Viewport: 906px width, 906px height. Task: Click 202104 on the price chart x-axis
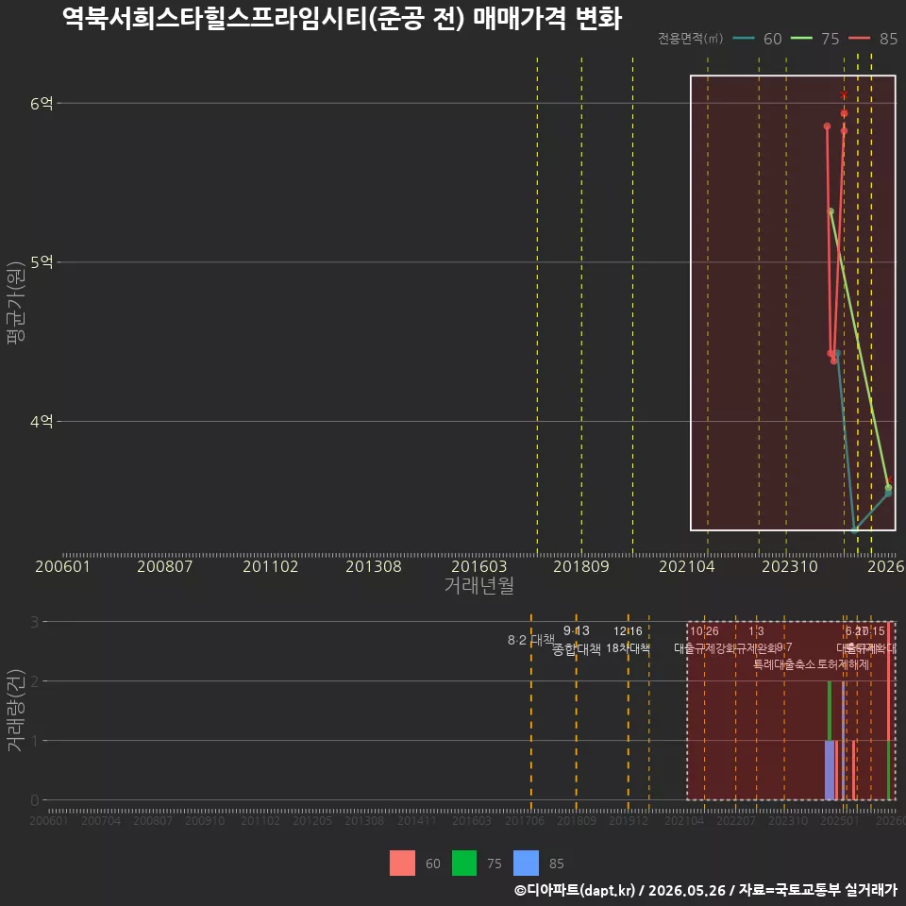687,566
